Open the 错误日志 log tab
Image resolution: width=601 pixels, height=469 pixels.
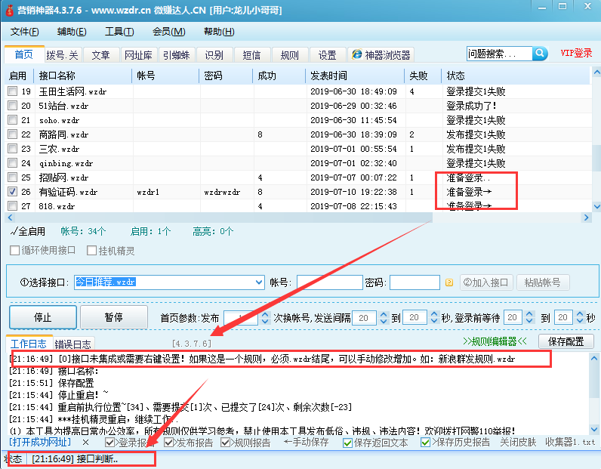point(72,344)
